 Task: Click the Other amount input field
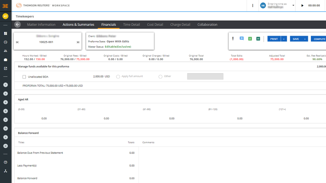tap(205, 76)
